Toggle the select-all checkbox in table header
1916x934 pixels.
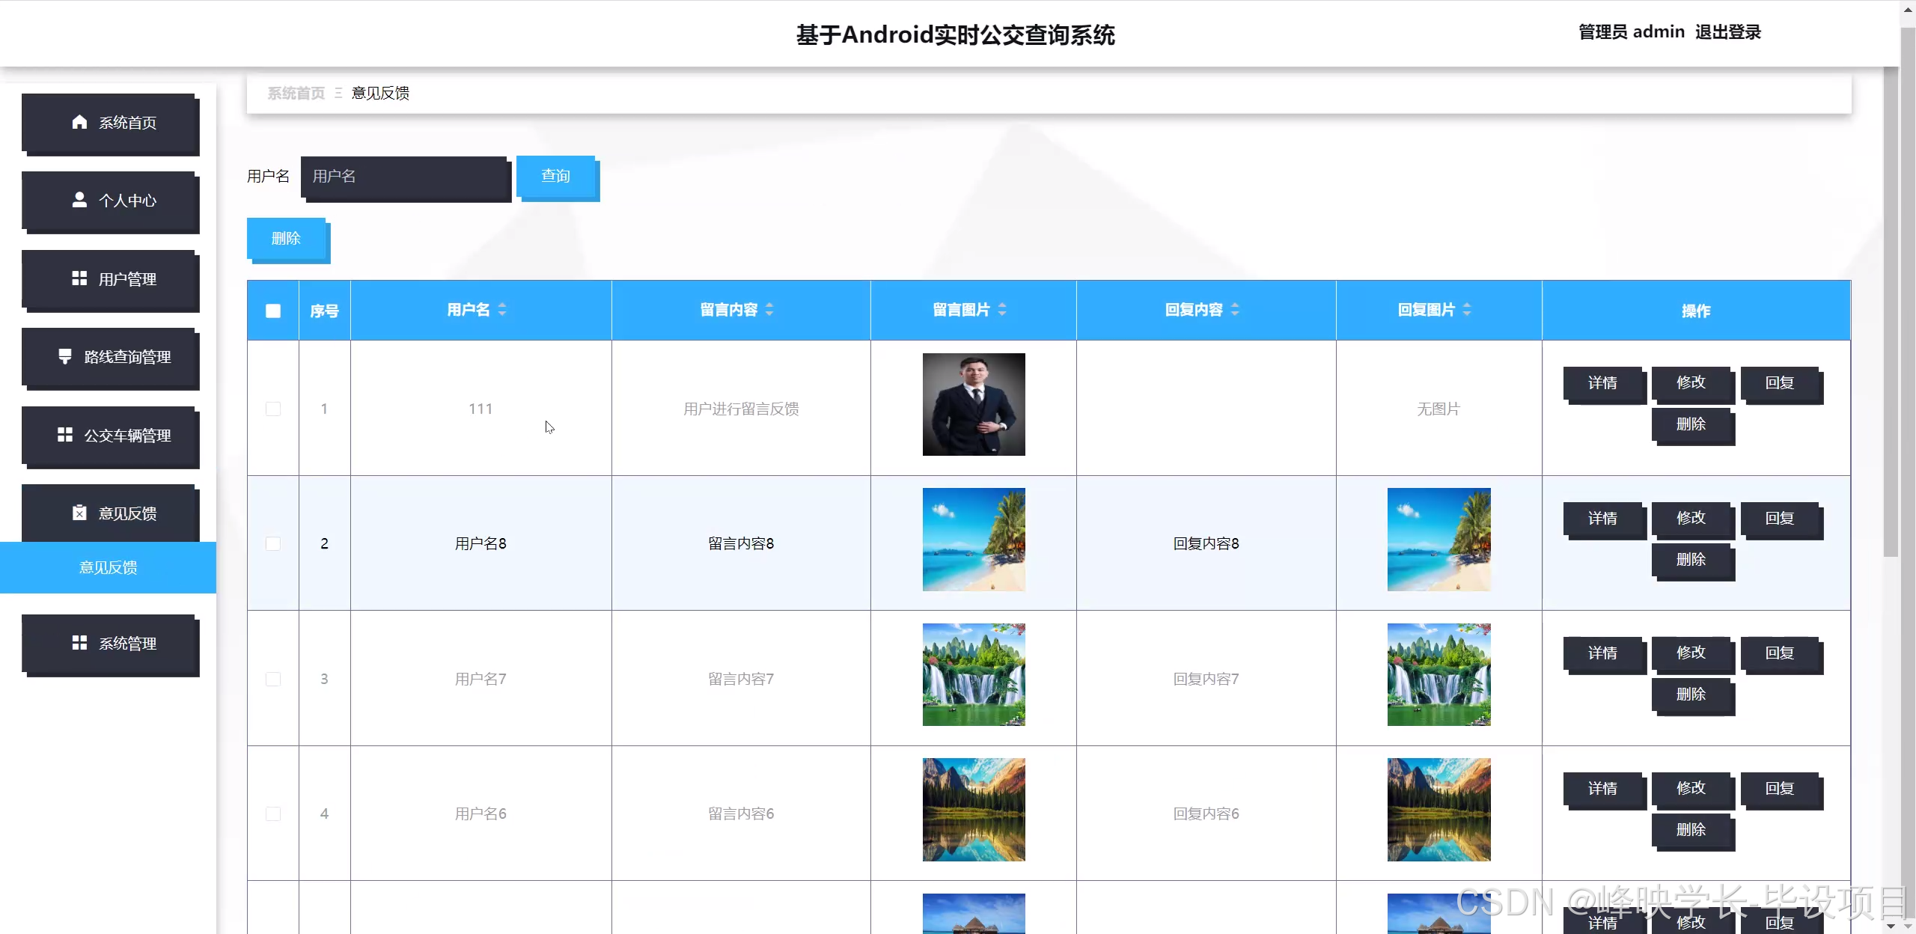(x=273, y=311)
